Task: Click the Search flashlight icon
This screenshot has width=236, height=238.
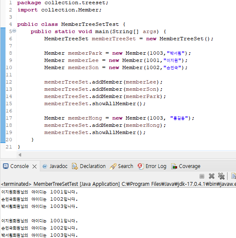Action: (x=113, y=166)
